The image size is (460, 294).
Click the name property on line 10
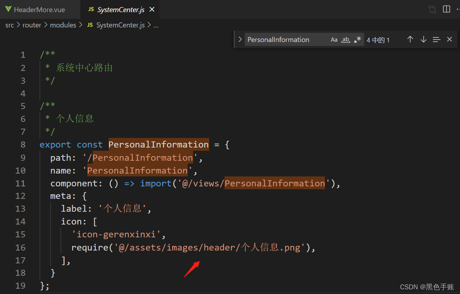(x=61, y=170)
